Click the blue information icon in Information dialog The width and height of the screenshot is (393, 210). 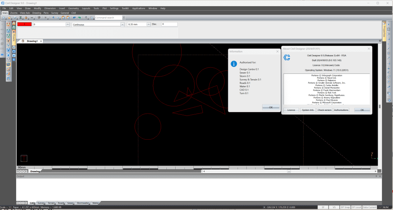[x=233, y=64]
